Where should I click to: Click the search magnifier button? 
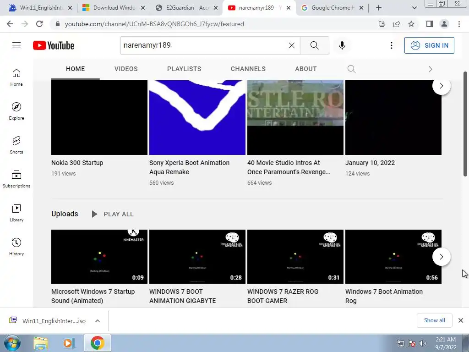pos(314,45)
